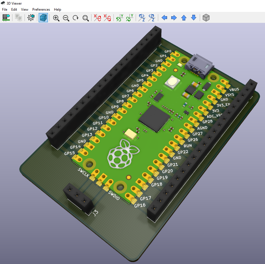
Task: Select the Zoom In tool
Action: click(x=56, y=18)
